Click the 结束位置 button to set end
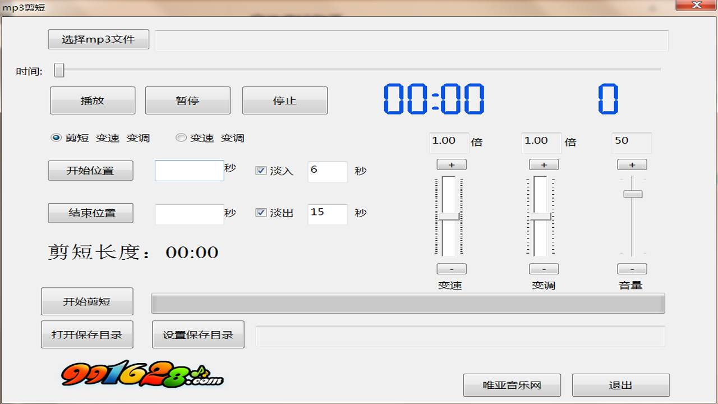 pyautogui.click(x=90, y=213)
